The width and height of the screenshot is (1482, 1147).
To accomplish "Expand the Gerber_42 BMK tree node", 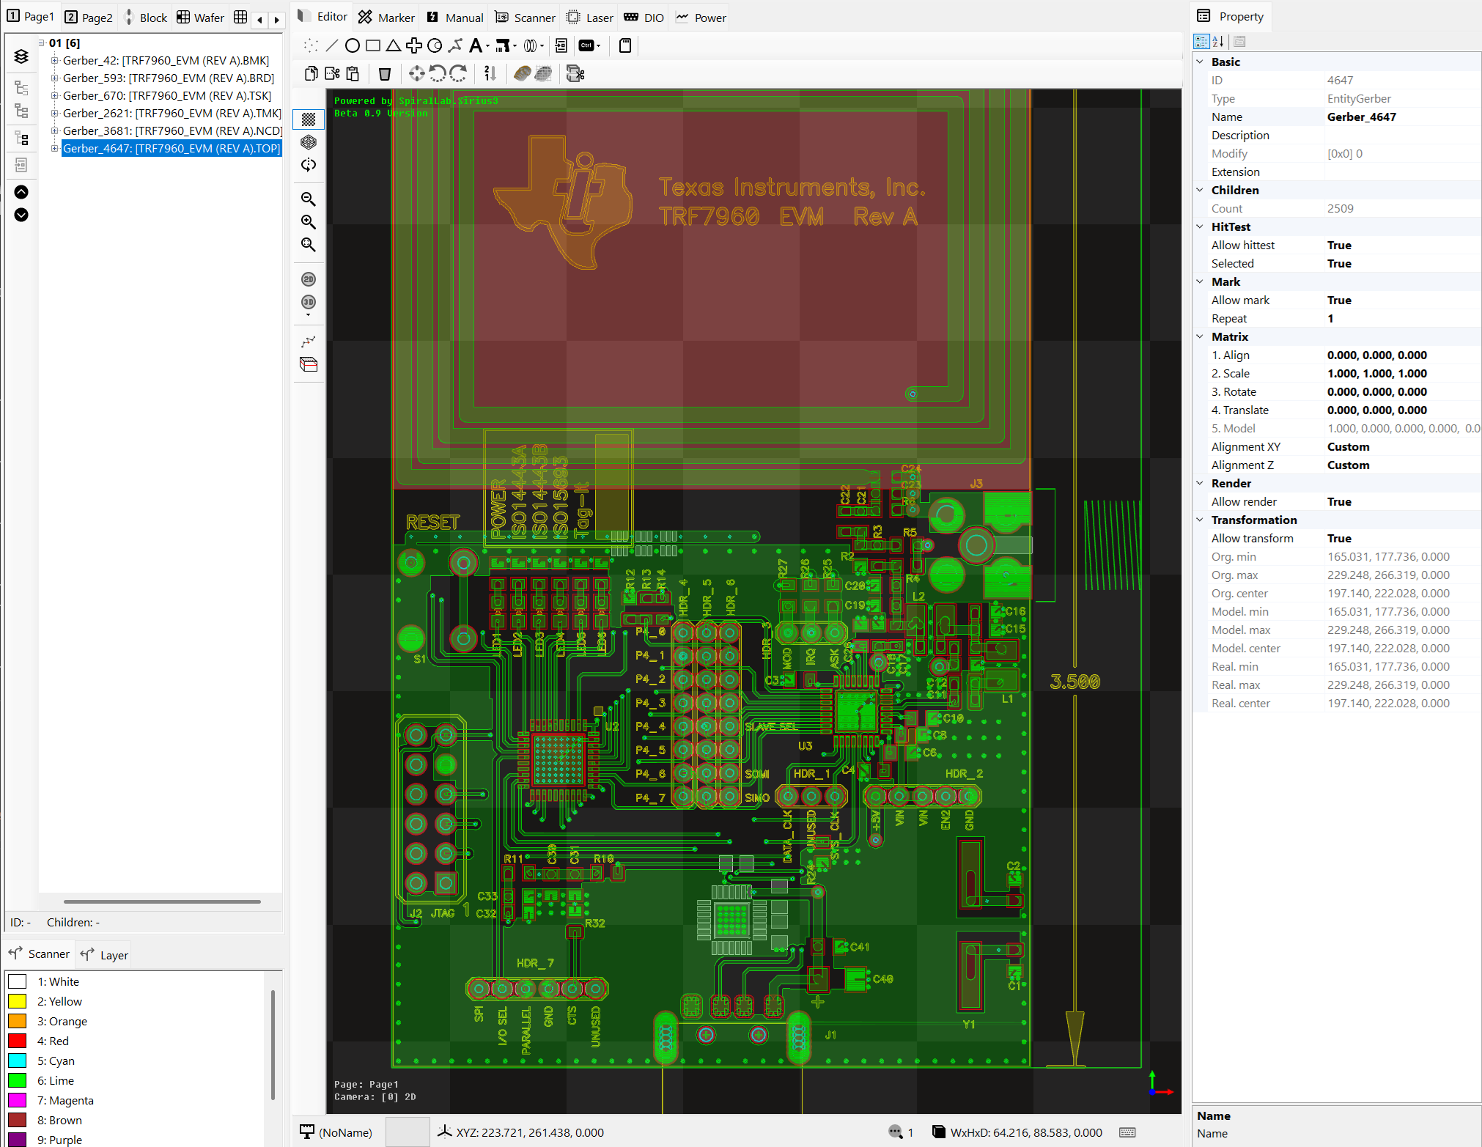I will pos(54,61).
